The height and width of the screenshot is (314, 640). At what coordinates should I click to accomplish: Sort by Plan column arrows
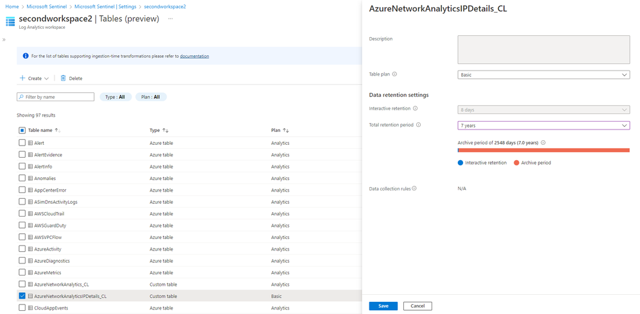click(x=286, y=131)
